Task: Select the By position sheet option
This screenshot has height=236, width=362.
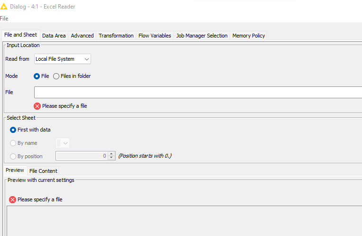Action: coord(13,157)
